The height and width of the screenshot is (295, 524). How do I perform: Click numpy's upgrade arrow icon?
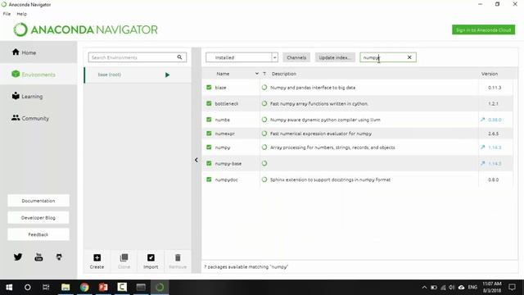click(483, 147)
